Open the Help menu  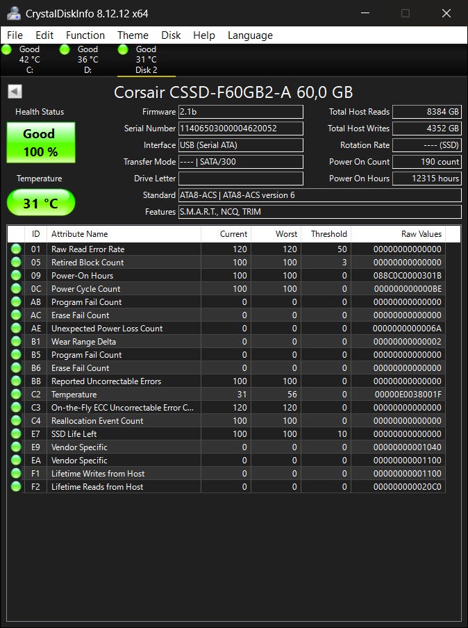pyautogui.click(x=204, y=35)
